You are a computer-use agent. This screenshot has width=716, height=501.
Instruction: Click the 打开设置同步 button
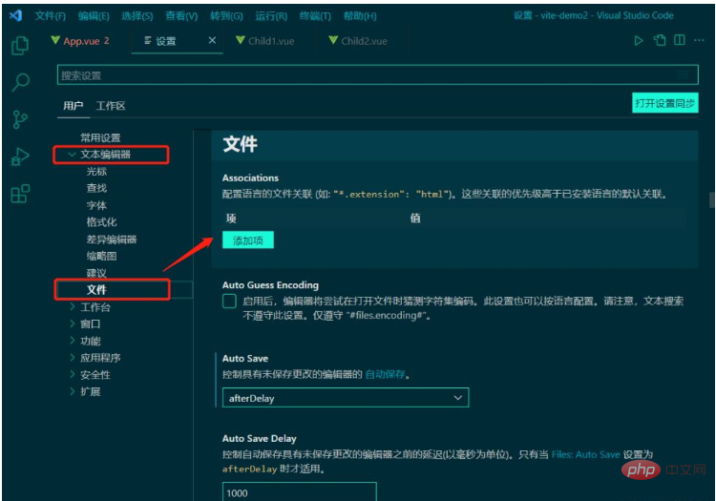coord(664,103)
